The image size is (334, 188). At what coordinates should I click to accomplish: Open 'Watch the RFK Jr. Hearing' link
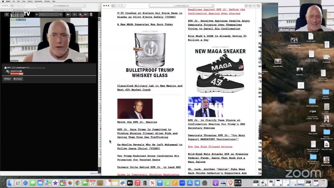(x=137, y=122)
